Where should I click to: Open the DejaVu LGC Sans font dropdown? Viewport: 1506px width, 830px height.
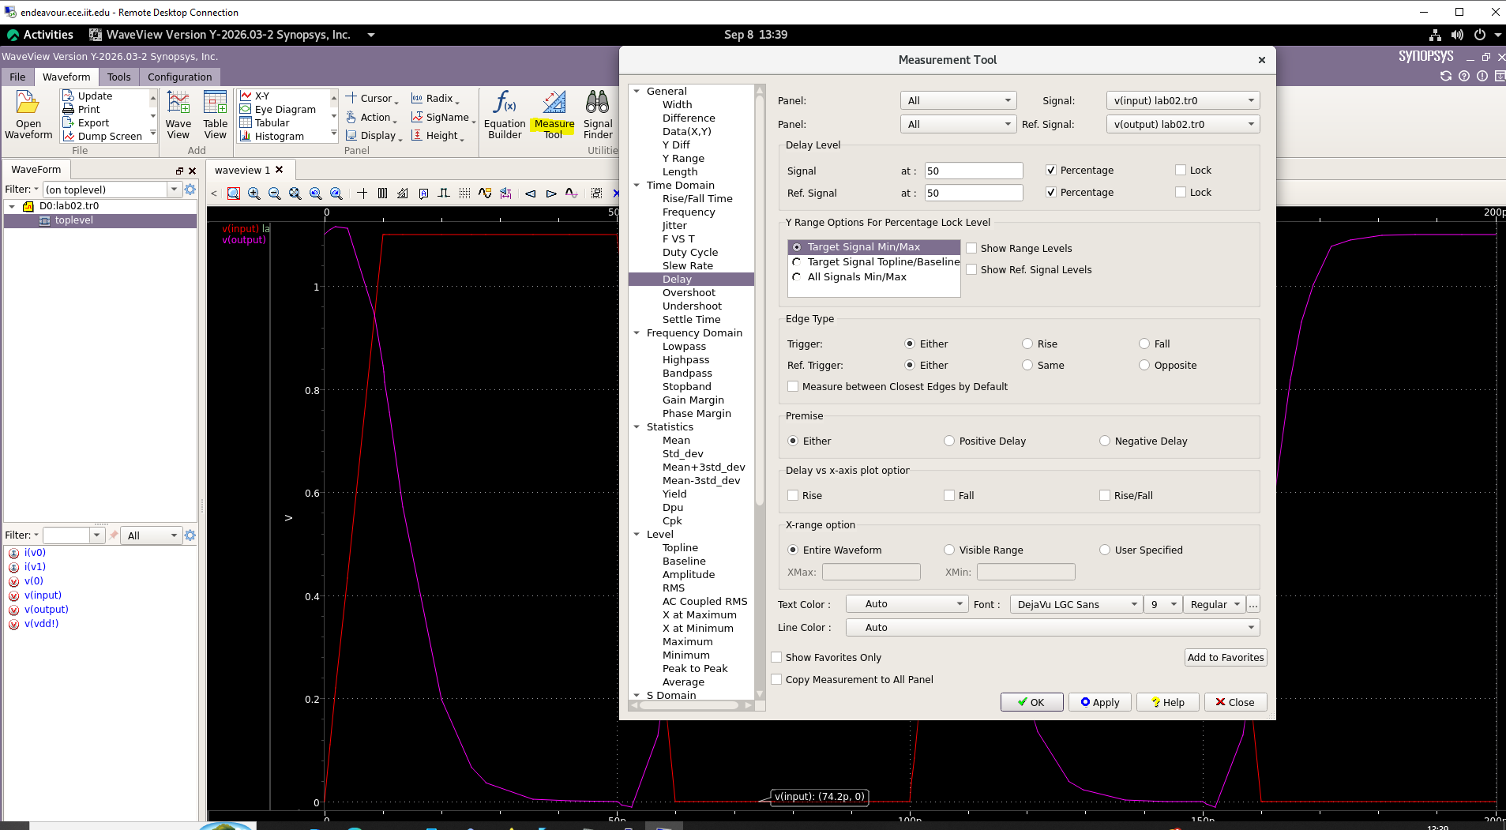pos(1076,604)
